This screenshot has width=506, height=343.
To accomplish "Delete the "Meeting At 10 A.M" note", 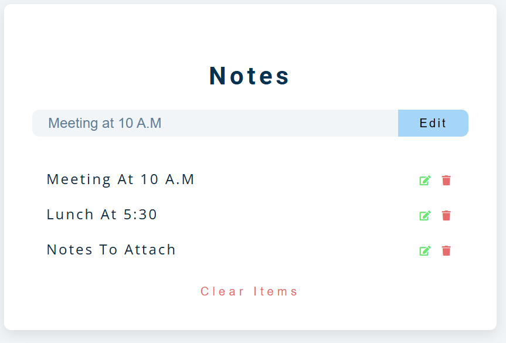I will coord(446,181).
